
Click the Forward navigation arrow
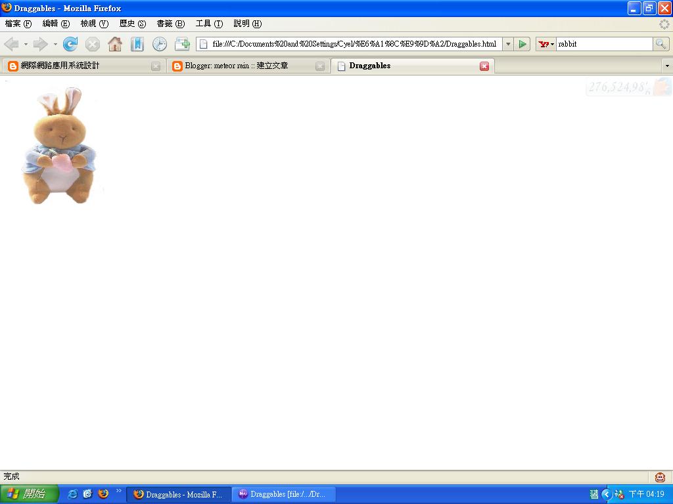point(41,44)
